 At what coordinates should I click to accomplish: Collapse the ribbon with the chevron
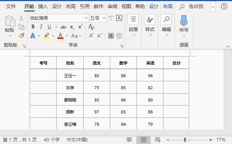(x=228, y=46)
